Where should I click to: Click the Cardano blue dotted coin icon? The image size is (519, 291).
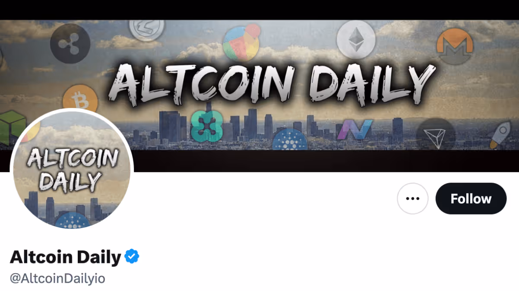(x=290, y=141)
